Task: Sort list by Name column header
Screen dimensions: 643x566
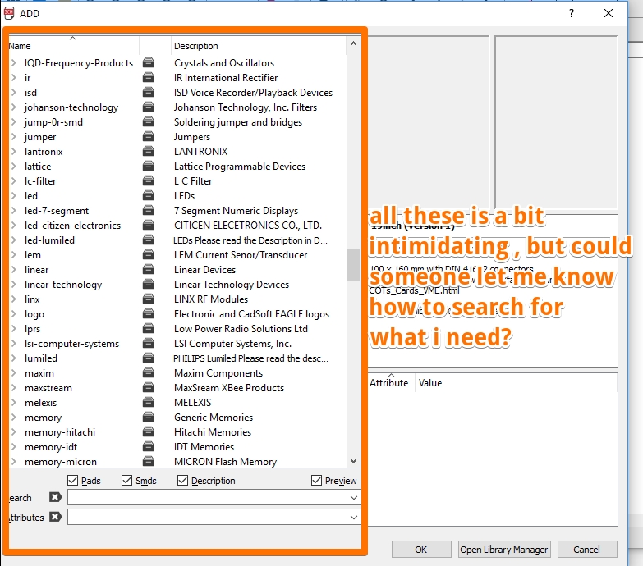Action: [x=73, y=45]
